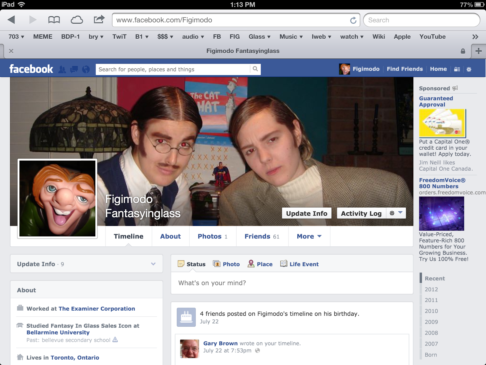Open Facebook messages icon
The image size is (486, 365).
(74, 69)
